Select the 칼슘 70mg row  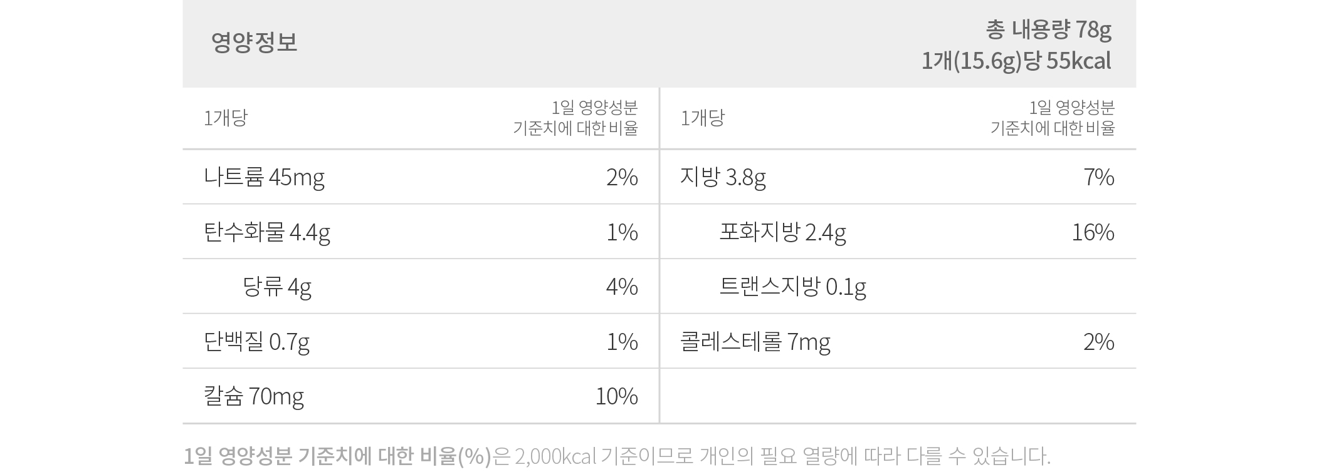coord(420,396)
